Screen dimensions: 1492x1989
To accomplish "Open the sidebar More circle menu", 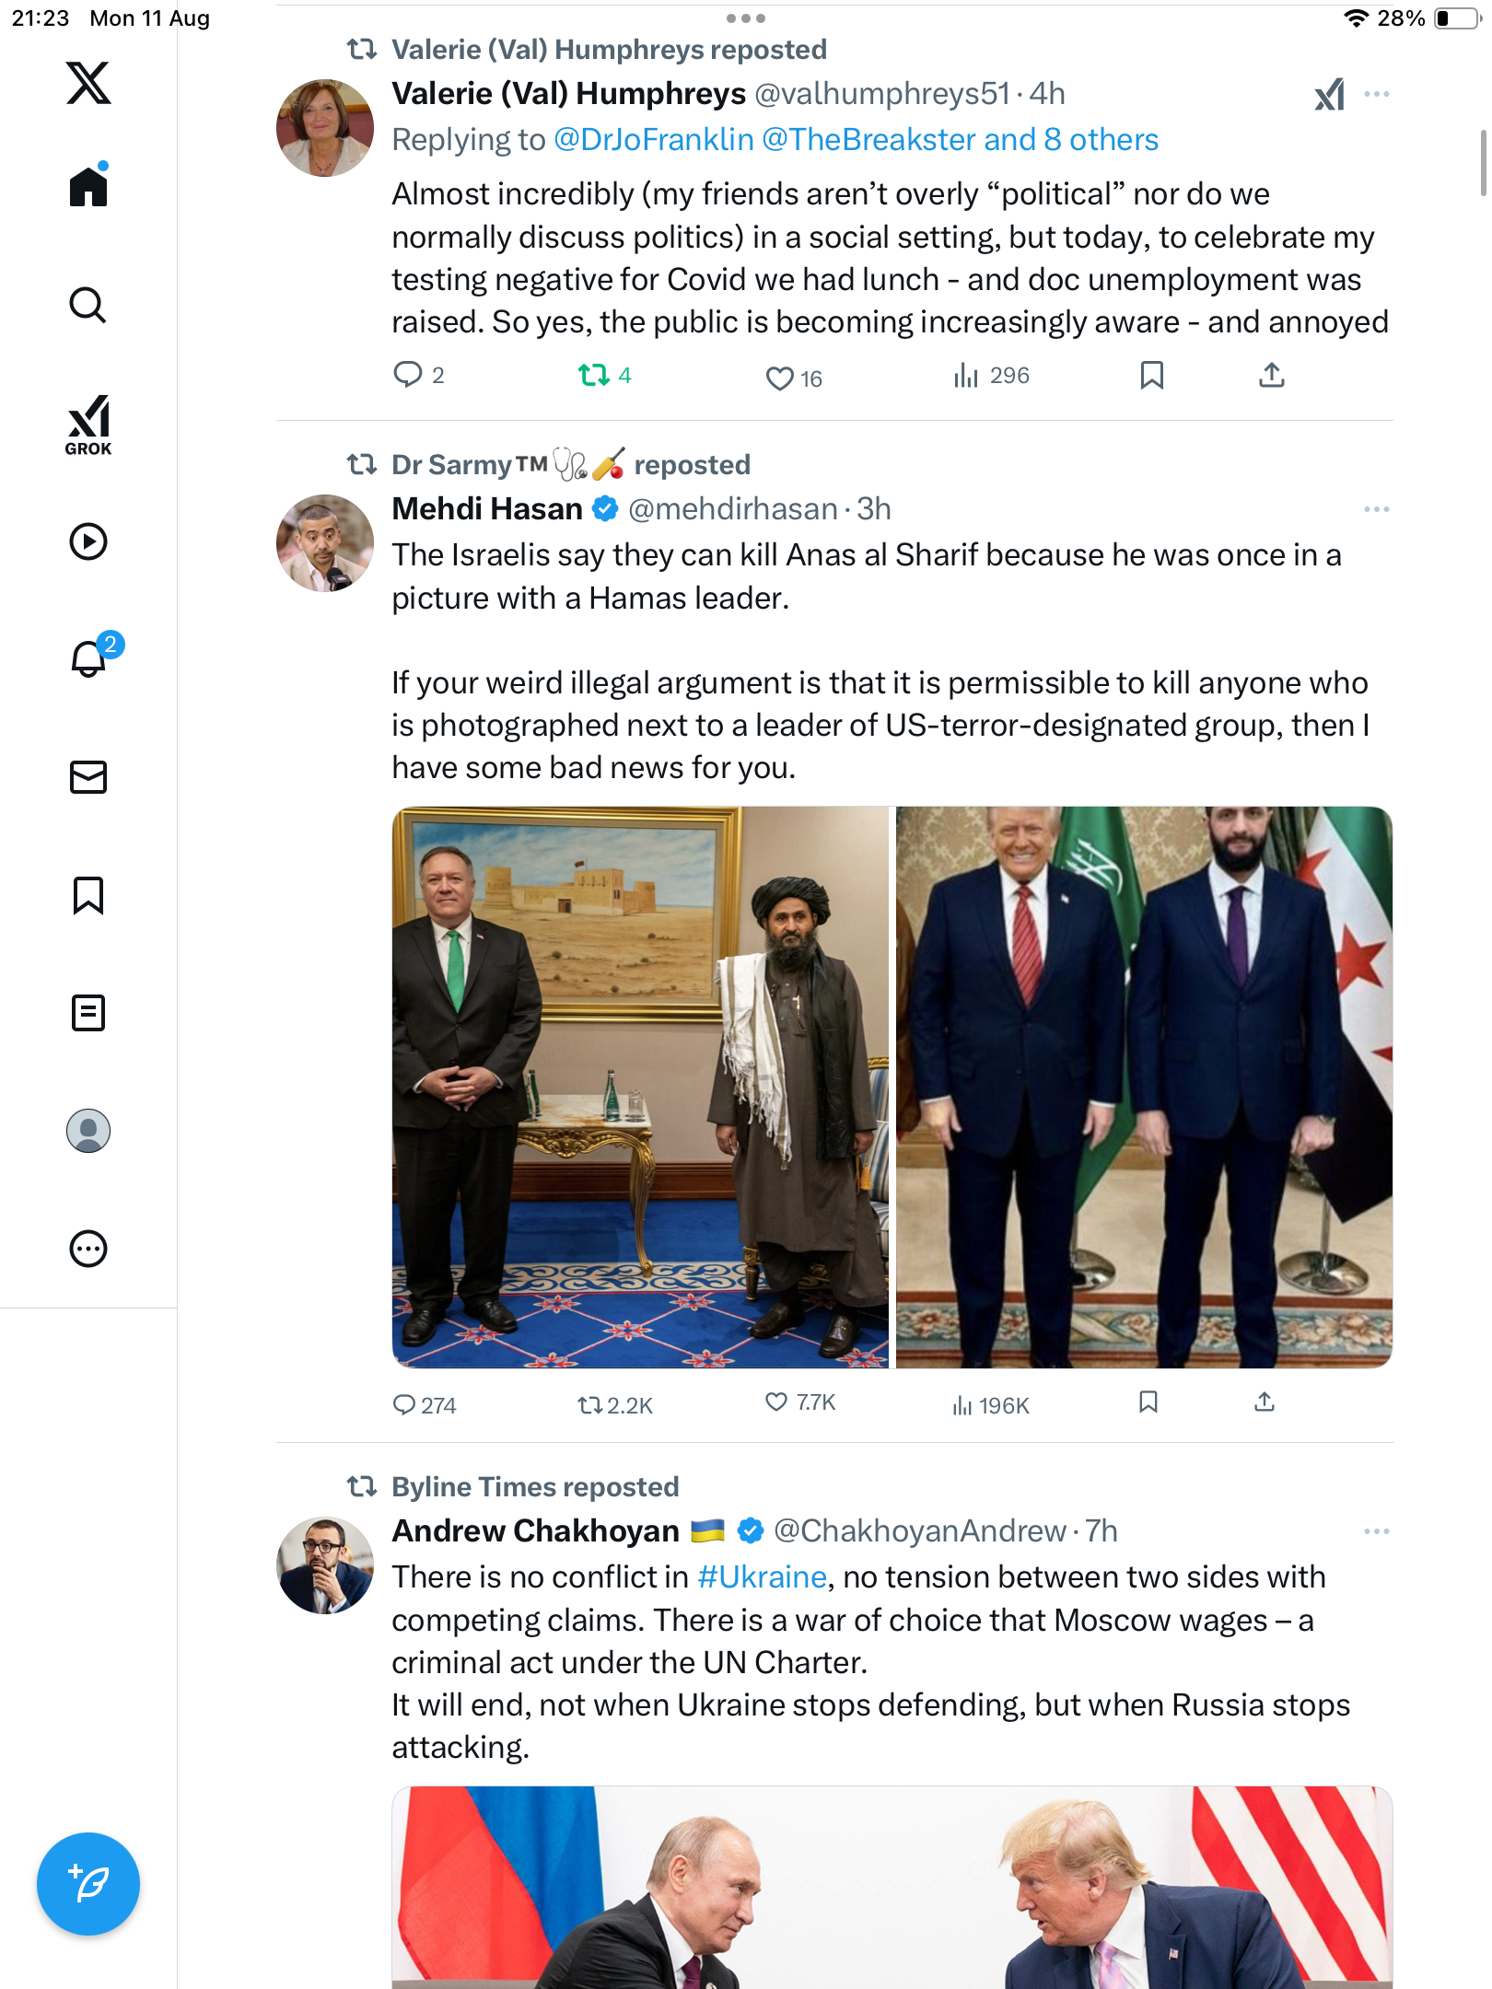I will pos(88,1249).
